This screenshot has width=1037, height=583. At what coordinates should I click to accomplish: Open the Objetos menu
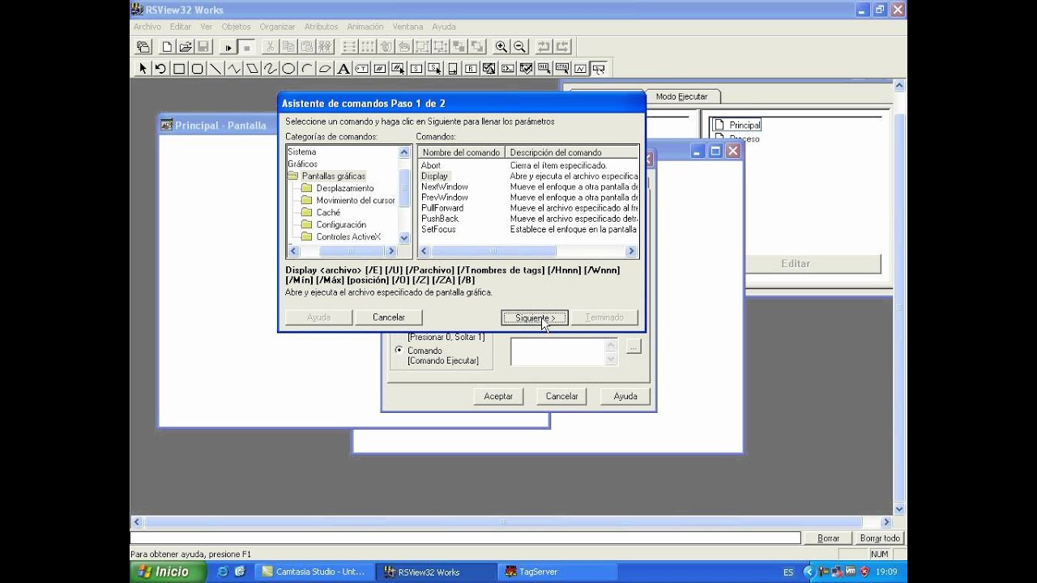pos(236,27)
